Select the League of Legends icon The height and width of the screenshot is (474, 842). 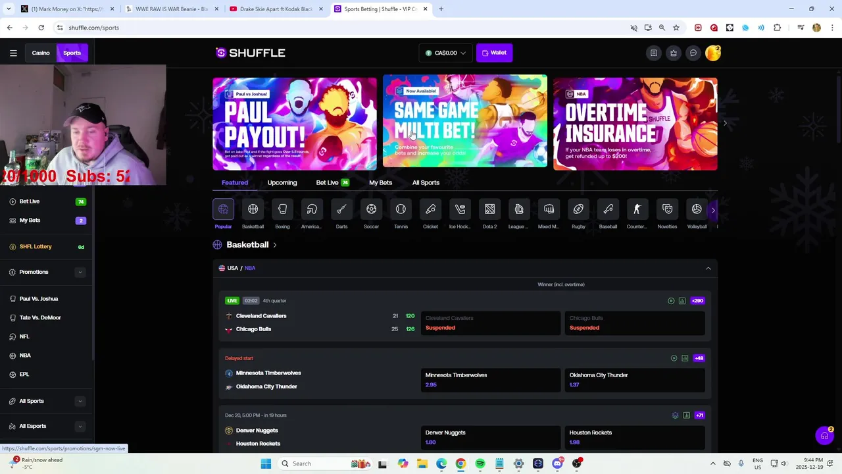coord(519,209)
